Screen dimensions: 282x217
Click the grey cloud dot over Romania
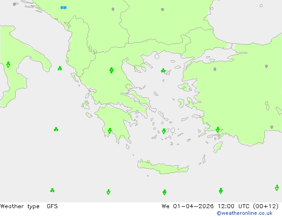click(x=163, y=9)
